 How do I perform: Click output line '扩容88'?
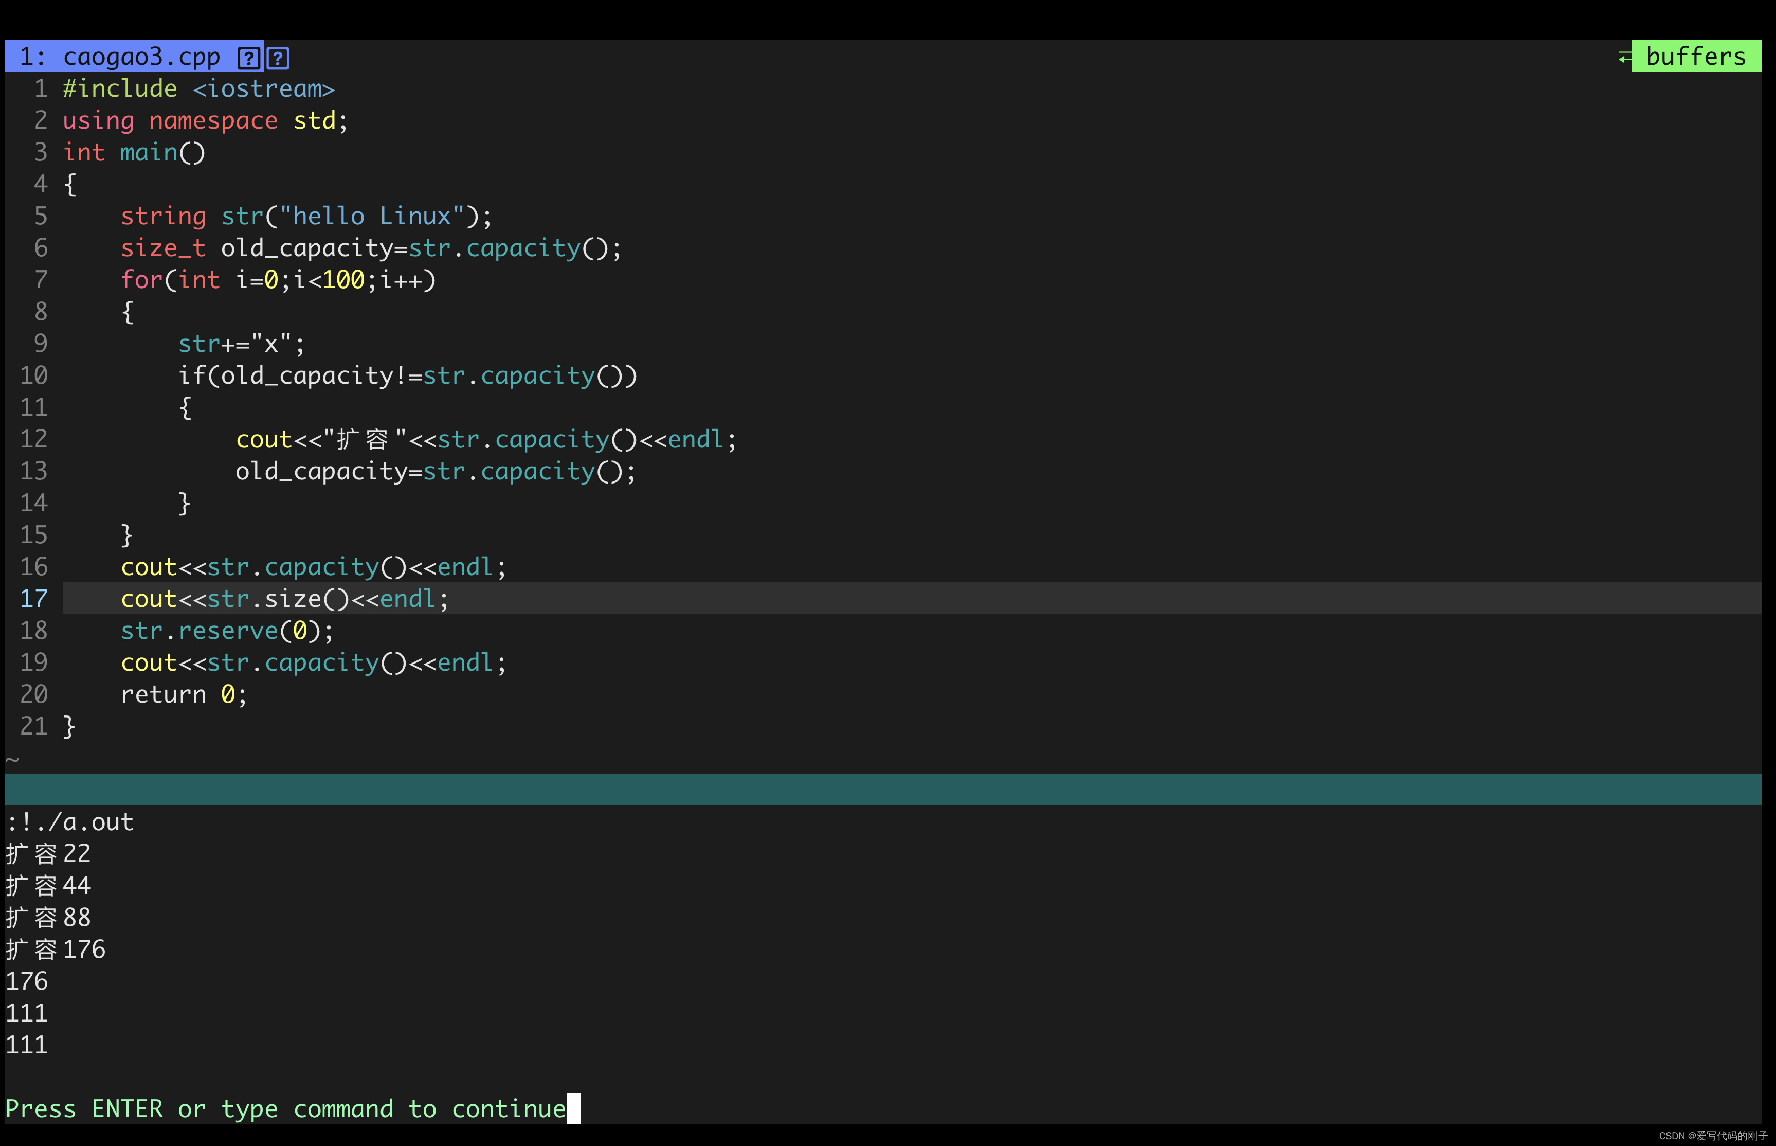tap(48, 918)
